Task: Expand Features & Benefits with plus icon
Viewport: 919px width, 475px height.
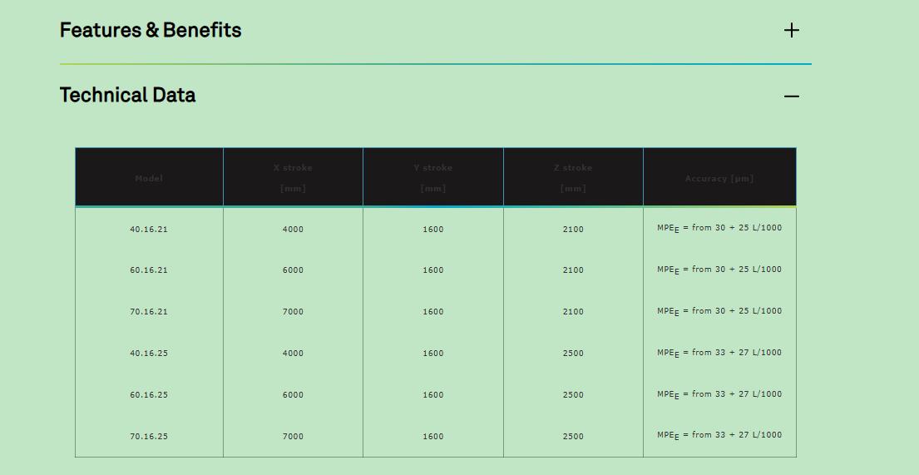Action: (x=791, y=31)
